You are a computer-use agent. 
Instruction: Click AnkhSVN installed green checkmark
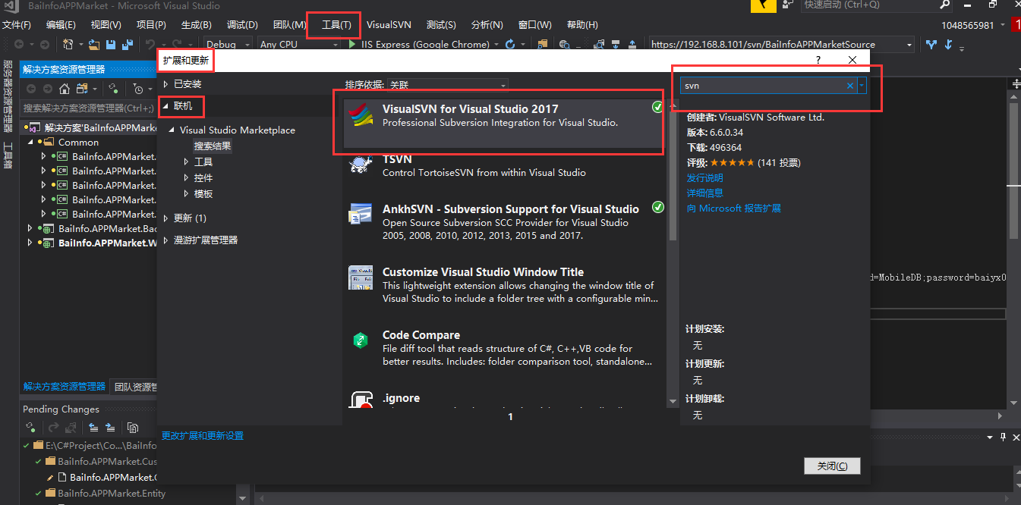pos(658,207)
